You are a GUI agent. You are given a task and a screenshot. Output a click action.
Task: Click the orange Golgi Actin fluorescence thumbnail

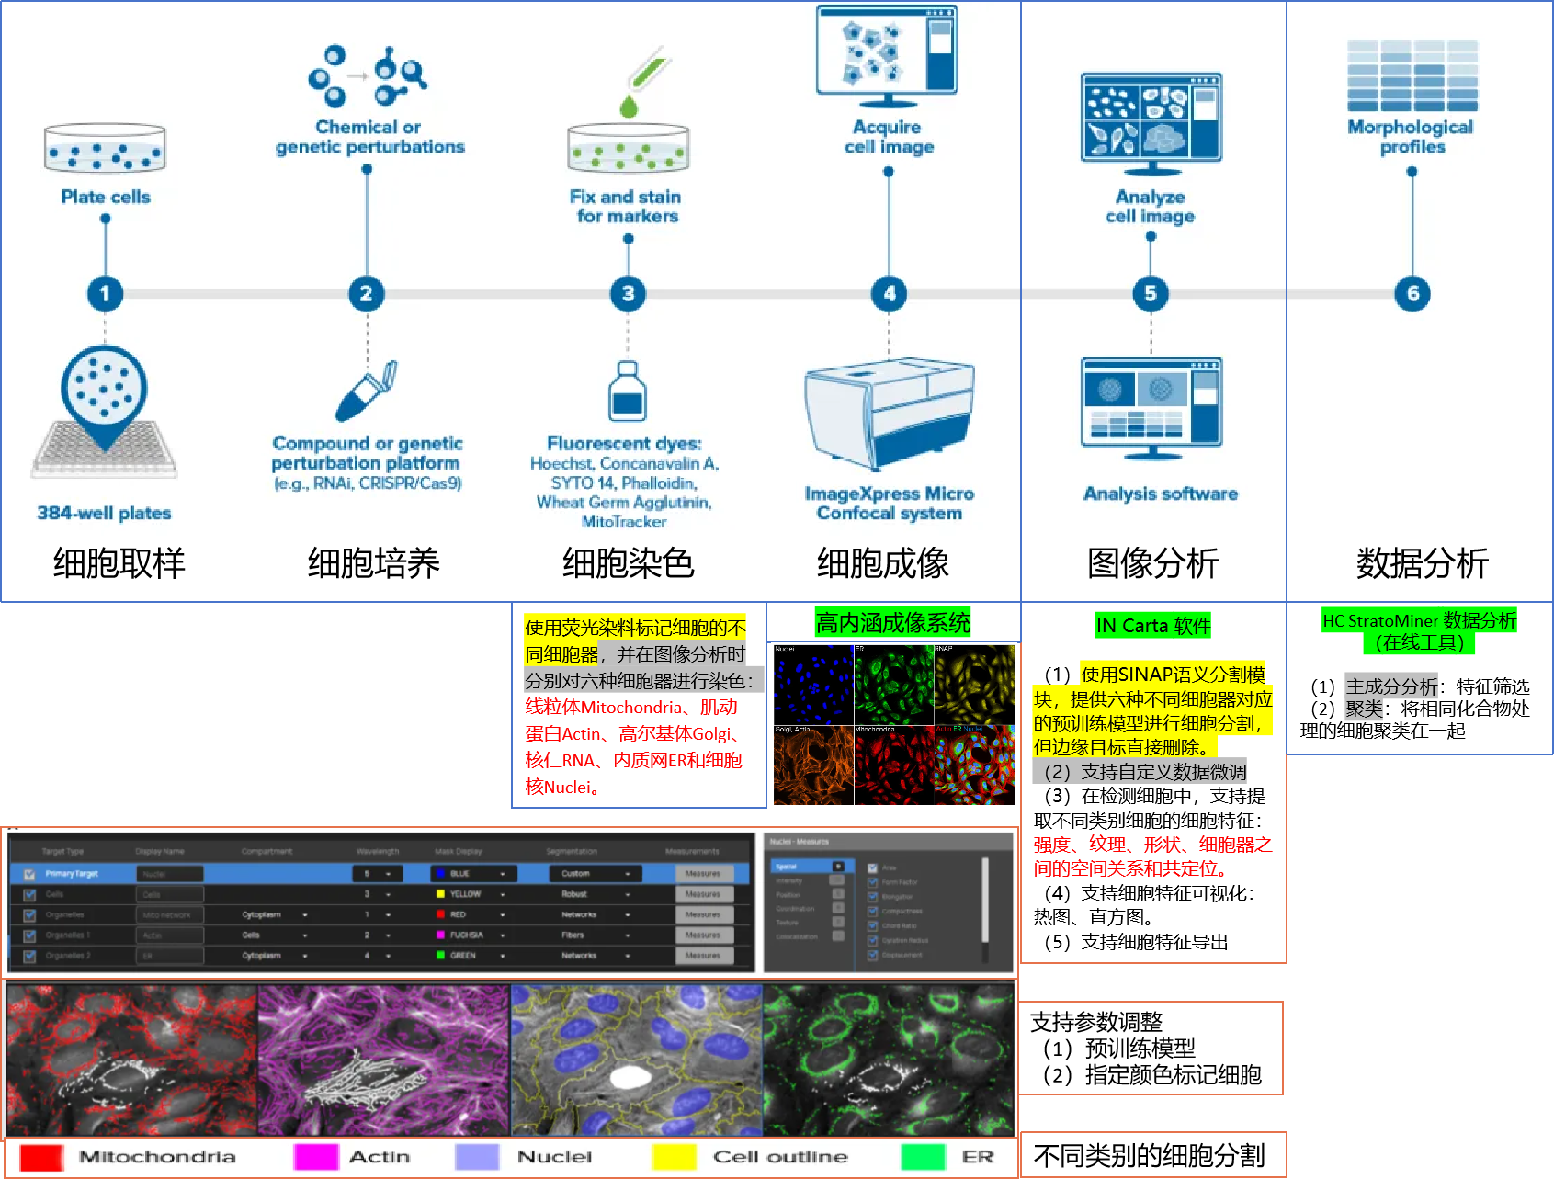[813, 765]
